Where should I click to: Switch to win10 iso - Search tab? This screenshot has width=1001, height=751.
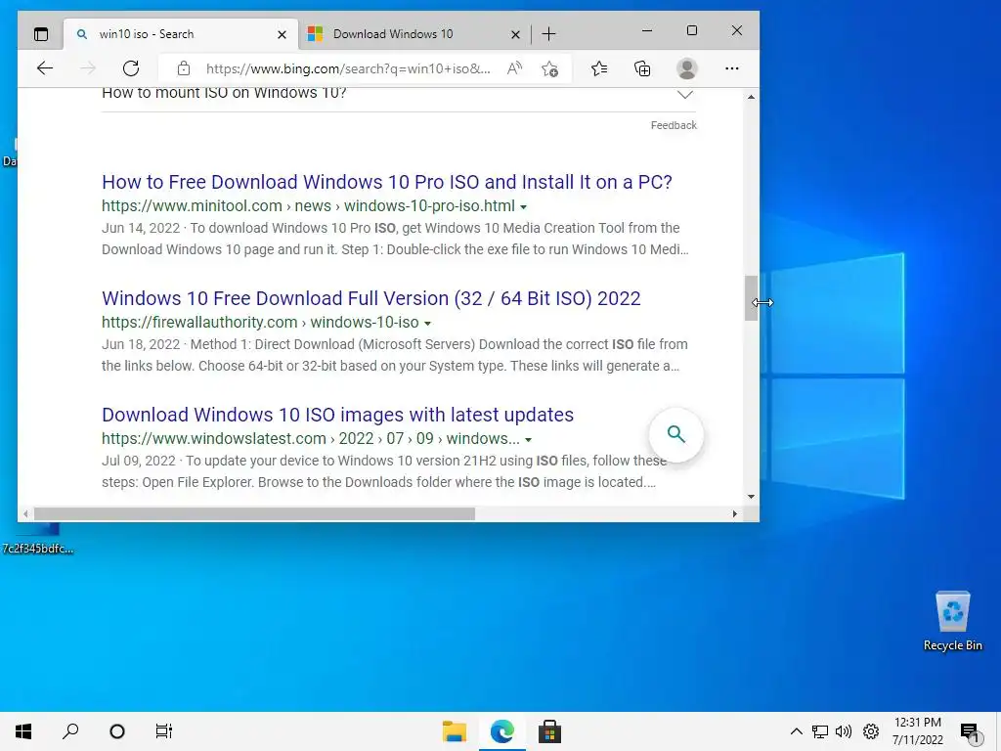181,34
